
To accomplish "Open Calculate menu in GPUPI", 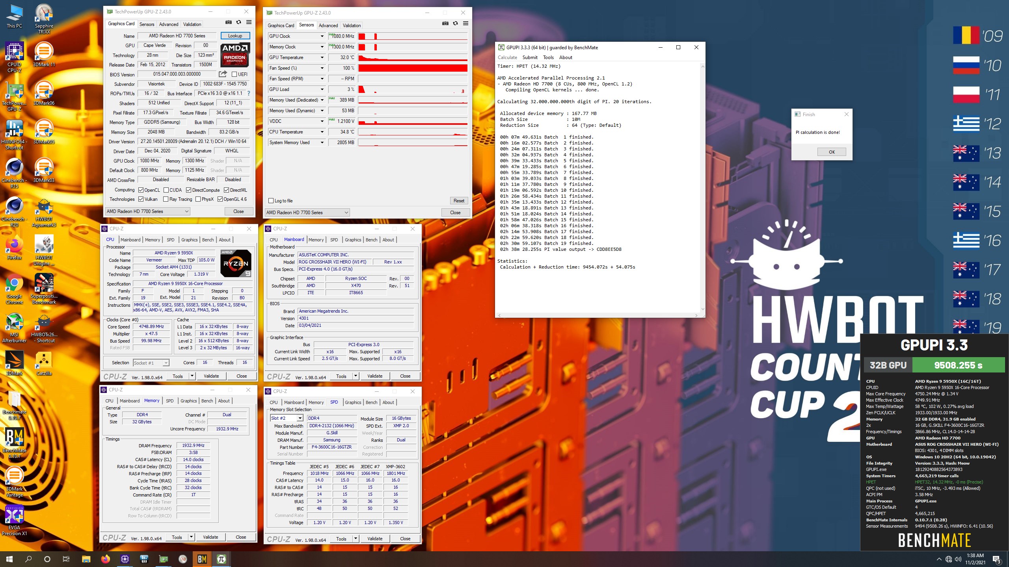I will (507, 57).
